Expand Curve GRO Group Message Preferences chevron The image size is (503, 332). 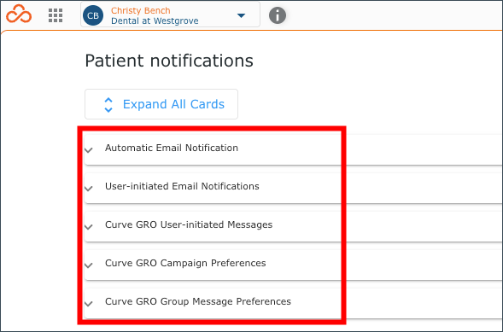coord(89,304)
